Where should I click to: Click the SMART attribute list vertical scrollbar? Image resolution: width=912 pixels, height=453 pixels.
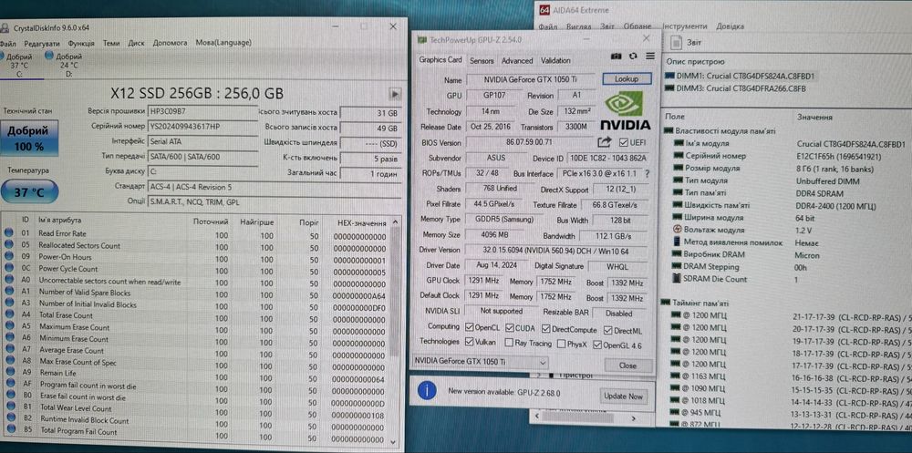pyautogui.click(x=396, y=332)
